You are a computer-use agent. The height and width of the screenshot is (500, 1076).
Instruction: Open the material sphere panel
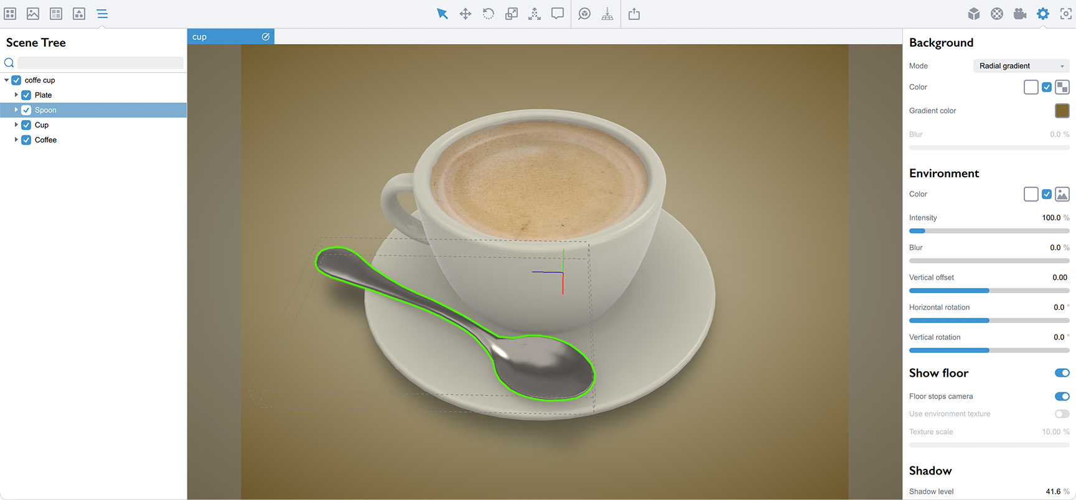click(997, 14)
